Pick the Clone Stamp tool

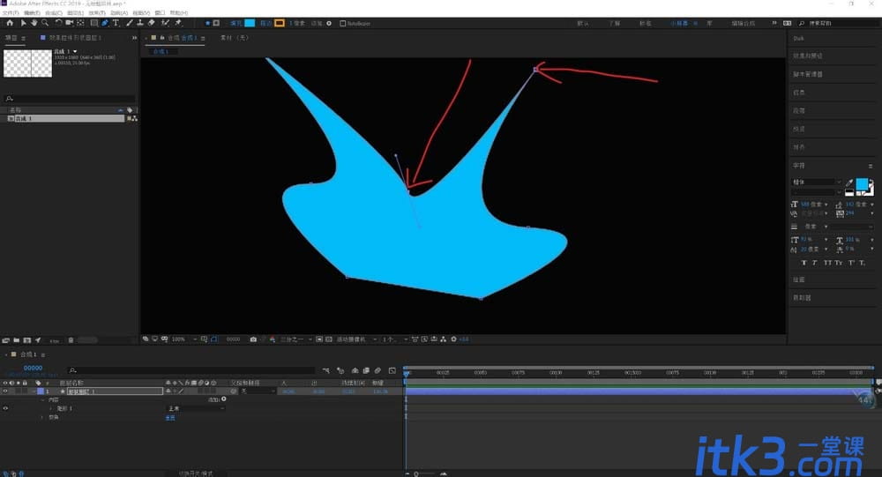coord(140,23)
